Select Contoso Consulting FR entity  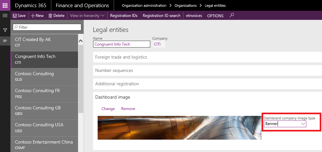44,94
